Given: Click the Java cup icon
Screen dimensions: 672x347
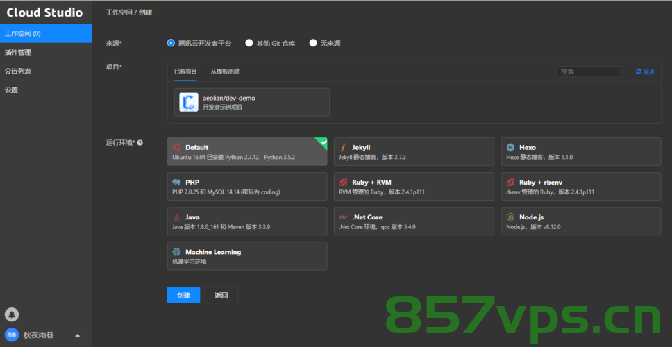Looking at the screenshot, I should [x=176, y=217].
